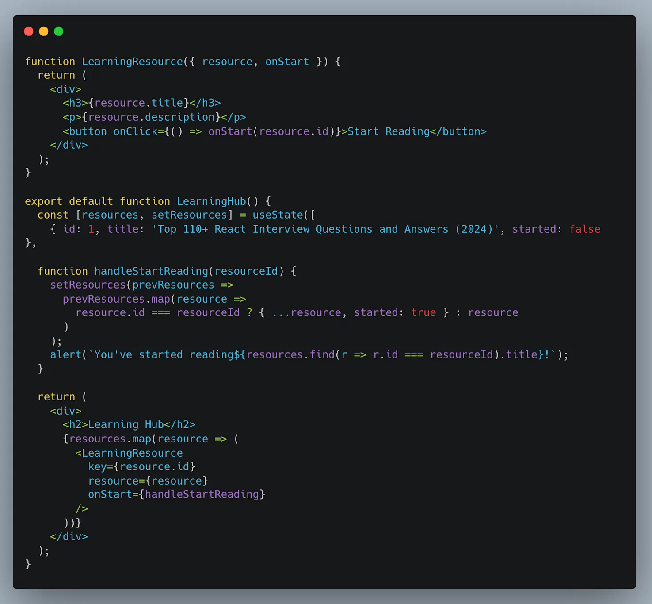Click the alert template literal line
Viewport: 652px width, 604px height.
tap(309, 354)
